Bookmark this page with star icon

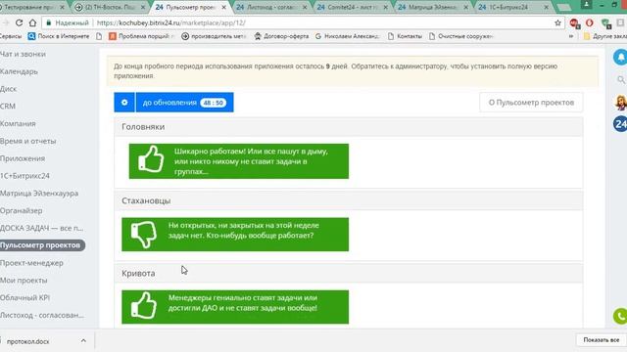tap(557, 22)
